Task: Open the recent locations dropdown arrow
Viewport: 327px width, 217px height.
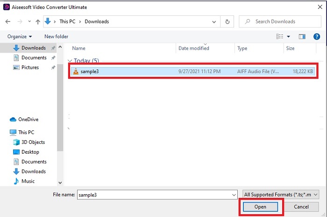Action: [29, 21]
